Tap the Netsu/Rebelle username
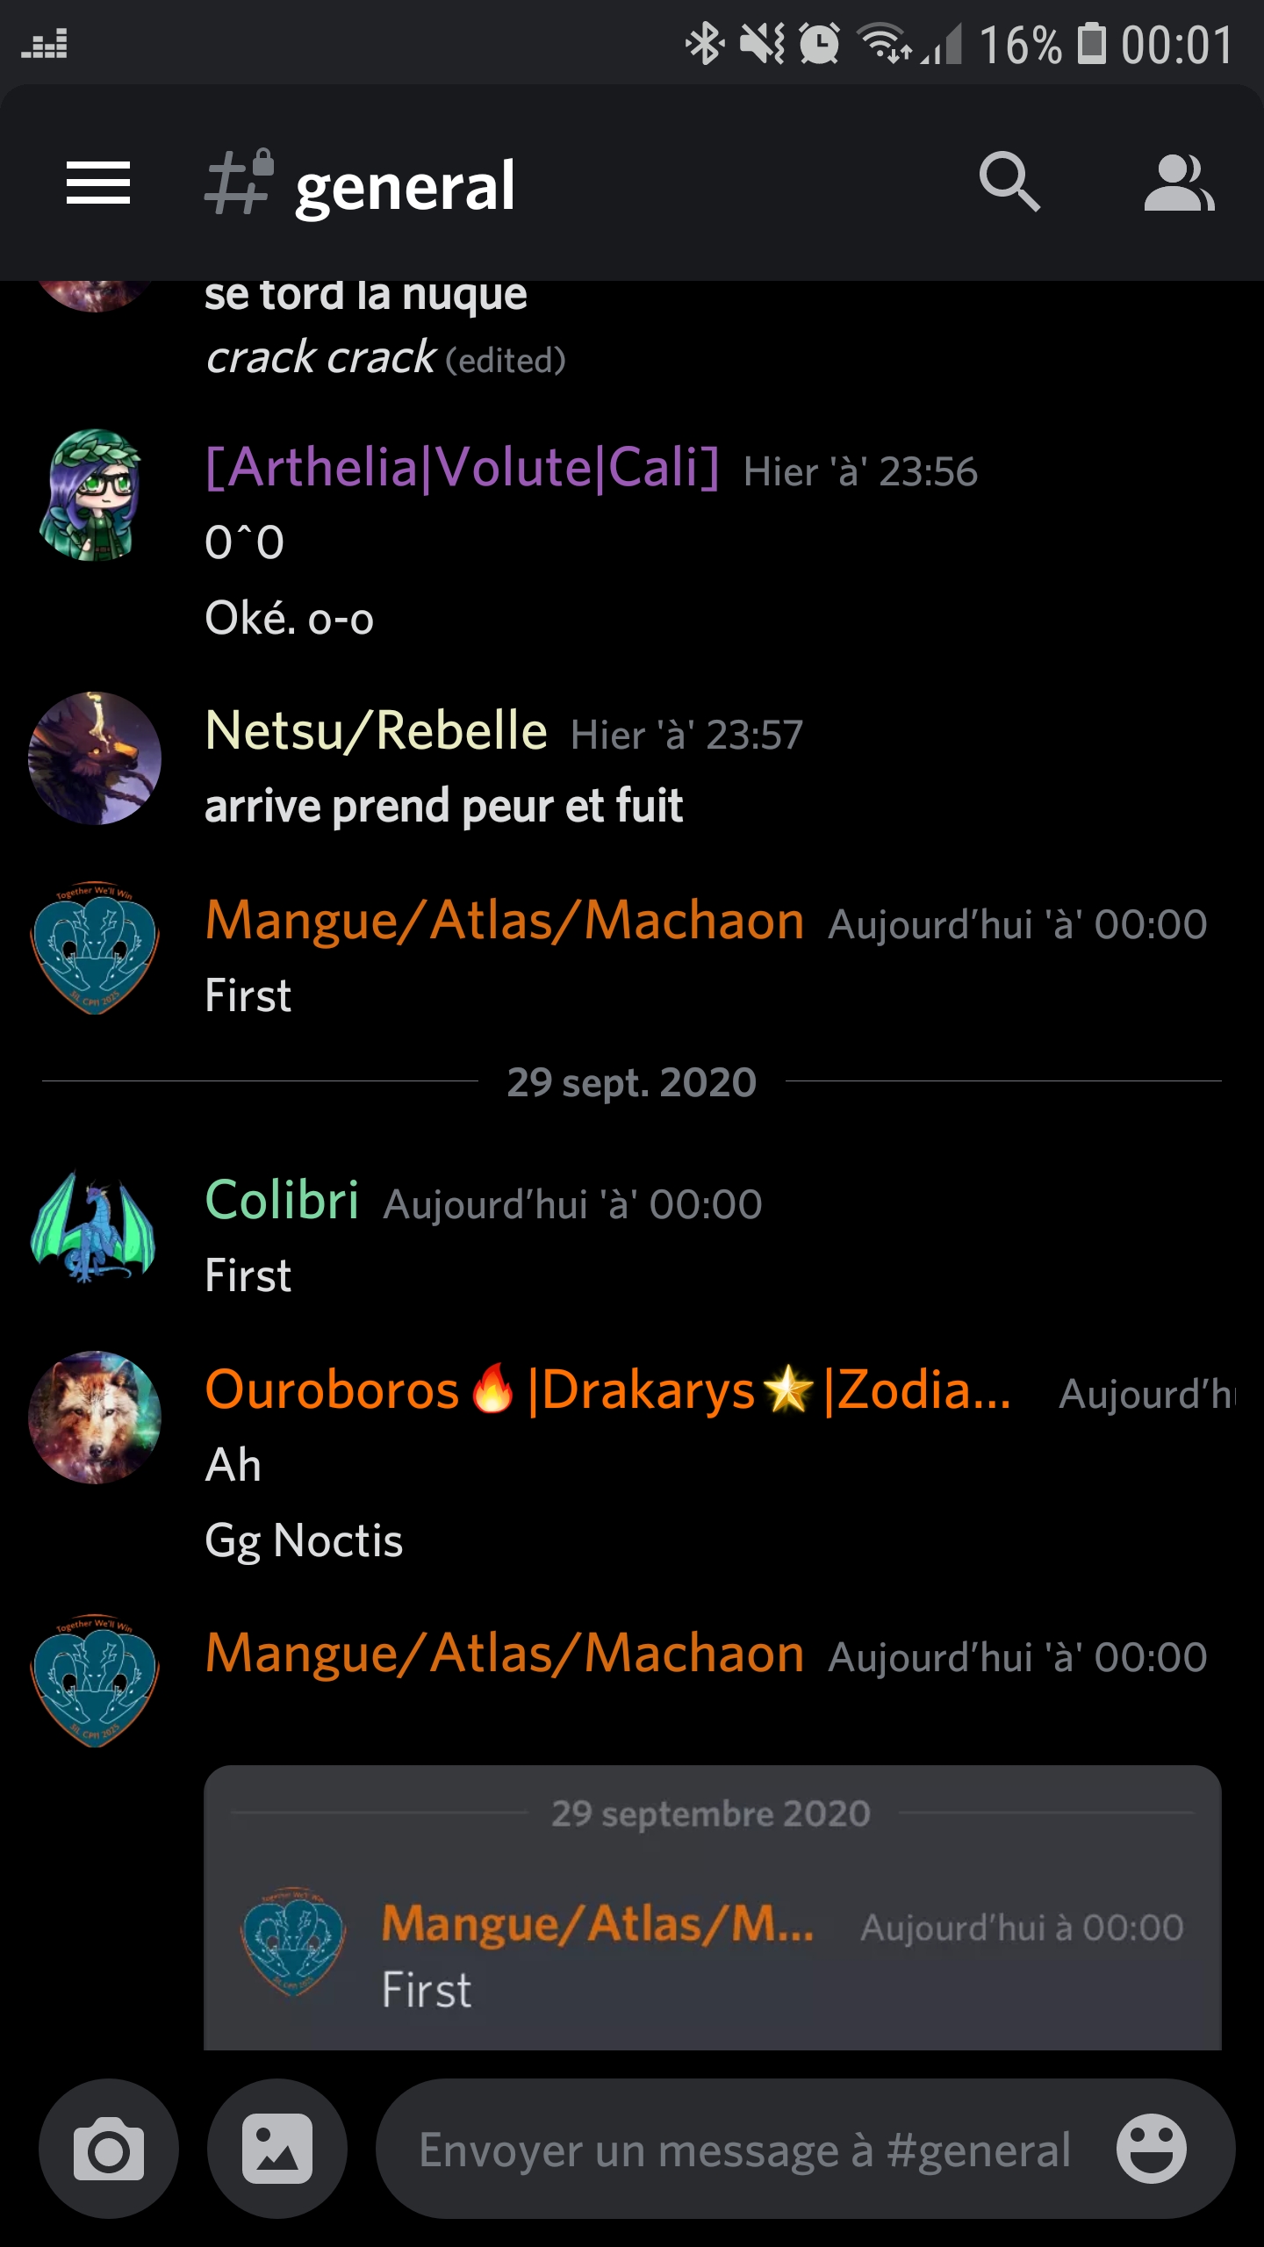This screenshot has width=1264, height=2247. 376,730
